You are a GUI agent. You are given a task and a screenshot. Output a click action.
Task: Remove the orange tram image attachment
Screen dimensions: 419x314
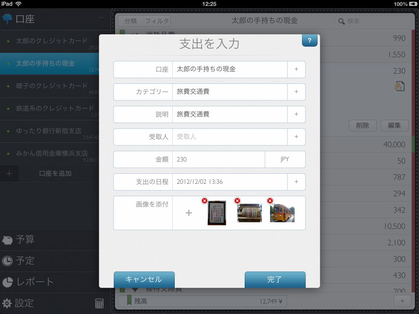click(x=270, y=201)
